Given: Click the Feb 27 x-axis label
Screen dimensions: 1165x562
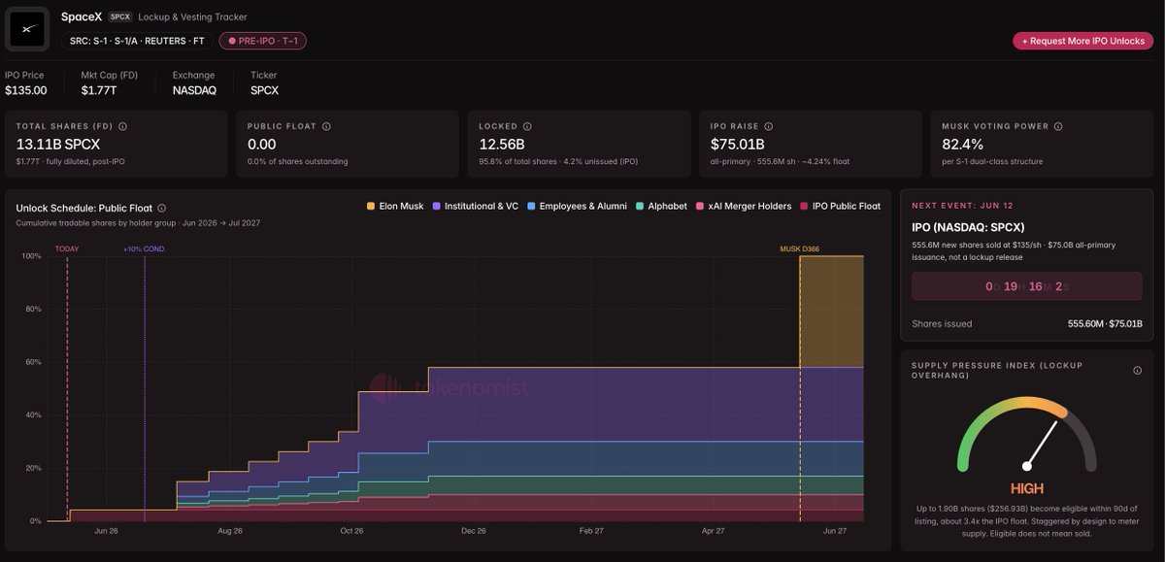Looking at the screenshot, I should tap(591, 531).
